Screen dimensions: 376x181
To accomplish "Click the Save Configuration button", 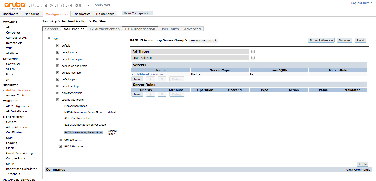I will [137, 13].
